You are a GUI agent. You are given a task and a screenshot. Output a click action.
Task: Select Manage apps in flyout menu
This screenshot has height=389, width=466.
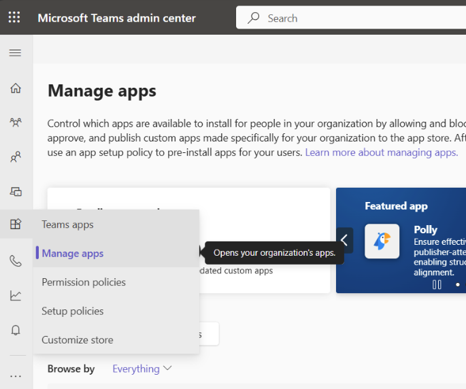tap(116, 253)
